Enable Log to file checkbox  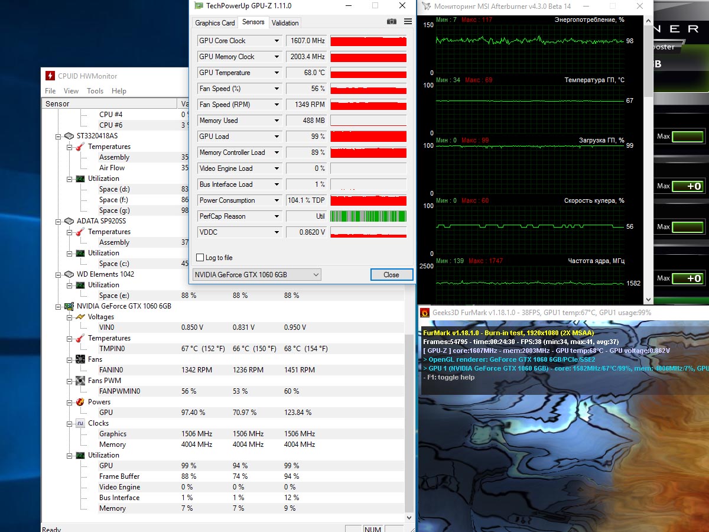pos(200,258)
